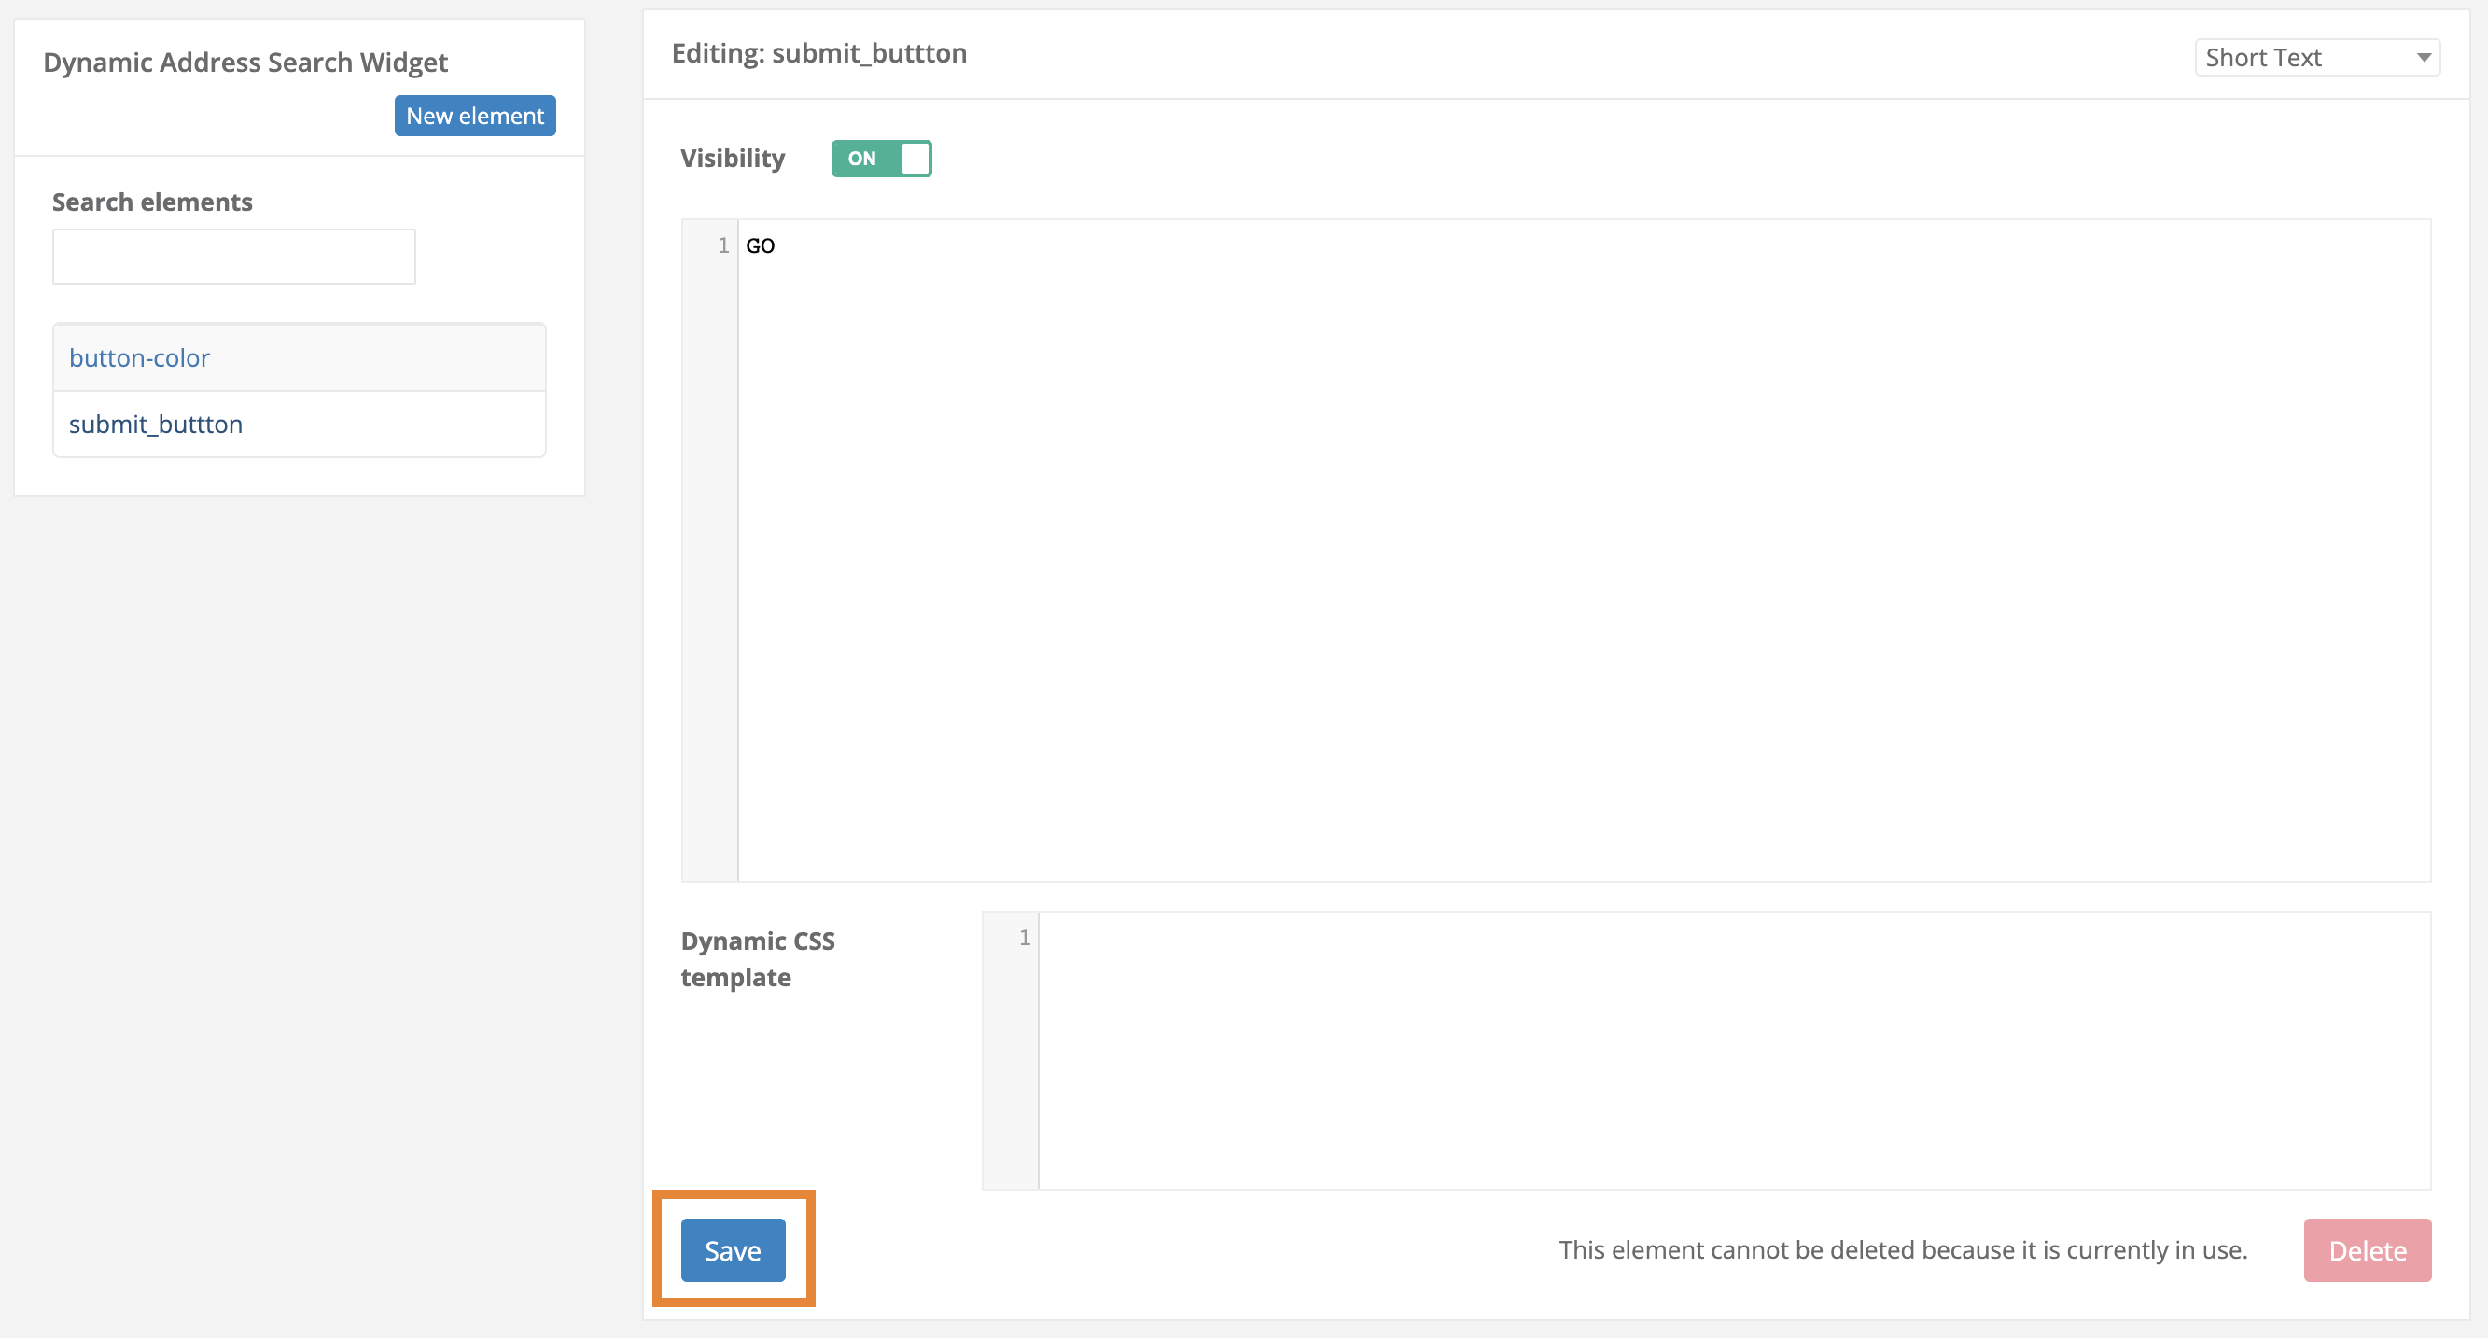Click line number 1 in the content editor
2488x1338 pixels.
tap(722, 245)
